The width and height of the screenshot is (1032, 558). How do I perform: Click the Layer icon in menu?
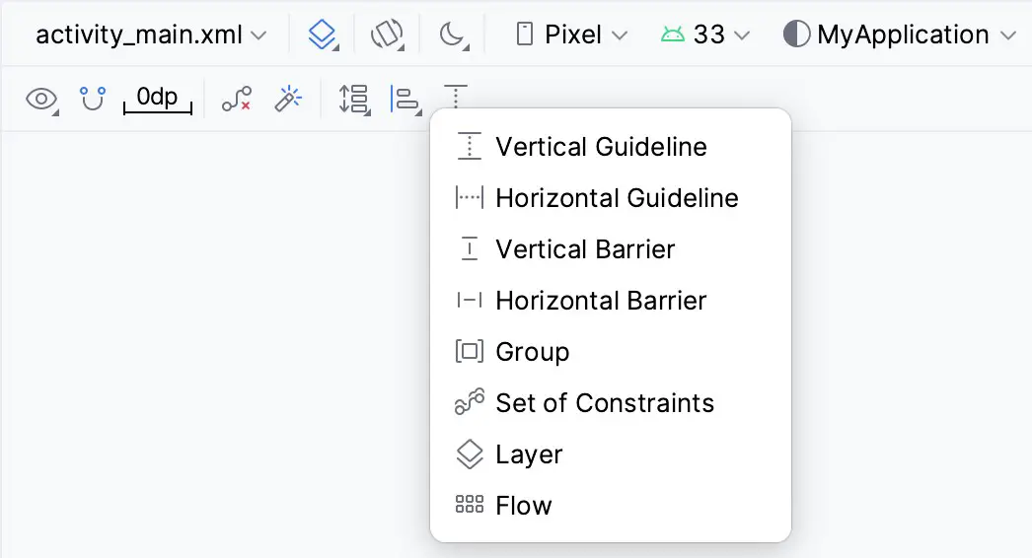click(x=470, y=454)
